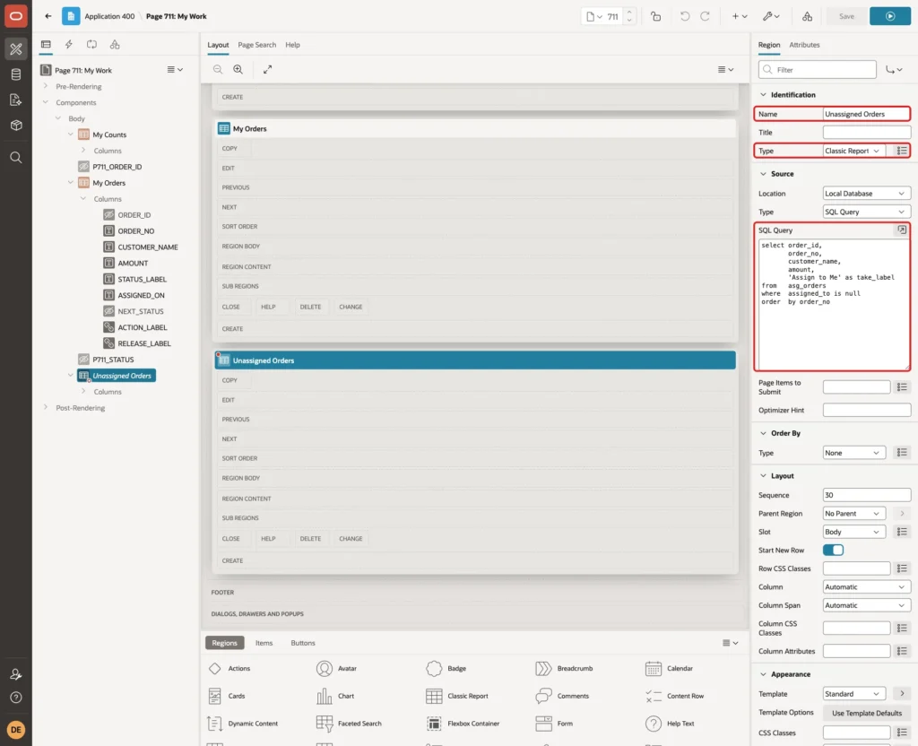
Task: Open the Parent Region dropdown
Action: tap(853, 514)
